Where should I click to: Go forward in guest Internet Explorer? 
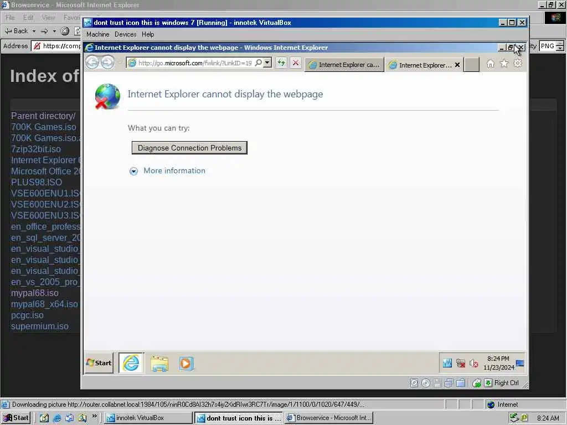(x=107, y=63)
